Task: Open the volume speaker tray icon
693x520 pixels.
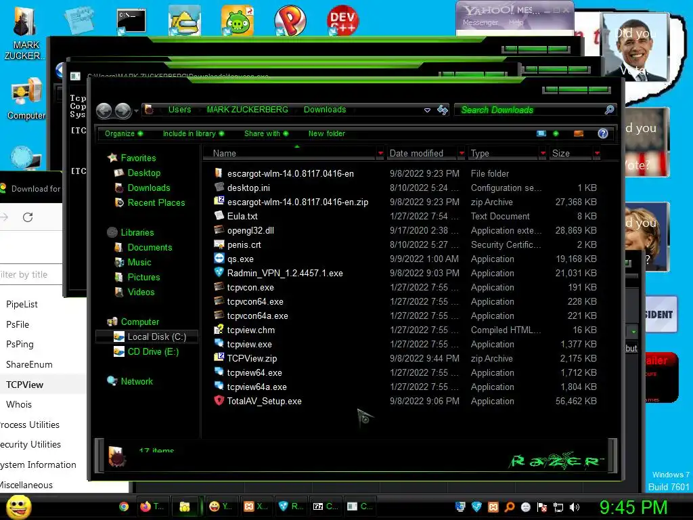Action: (x=575, y=507)
